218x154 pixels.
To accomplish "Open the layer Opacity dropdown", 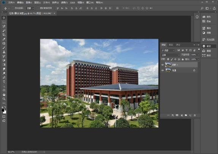I will click(195, 55).
